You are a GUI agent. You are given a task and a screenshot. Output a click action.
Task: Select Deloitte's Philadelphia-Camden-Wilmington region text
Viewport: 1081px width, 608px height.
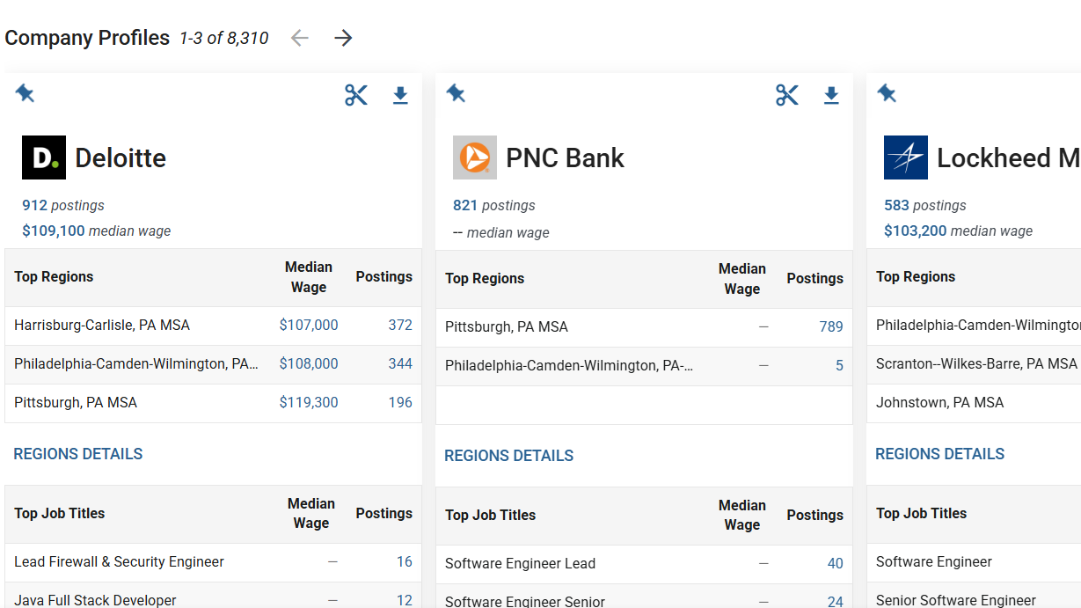[x=136, y=363]
